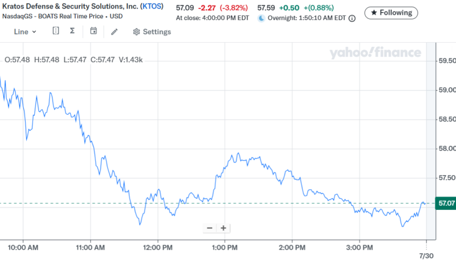The image size is (456, 260).
Task: Select the pencil drawing tool
Action: point(114,32)
